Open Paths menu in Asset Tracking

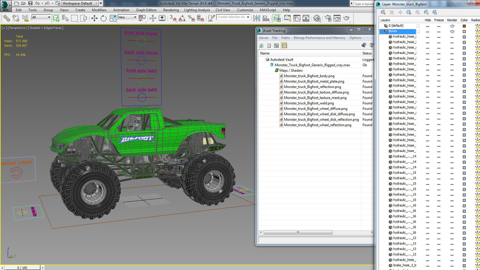tap(285, 38)
